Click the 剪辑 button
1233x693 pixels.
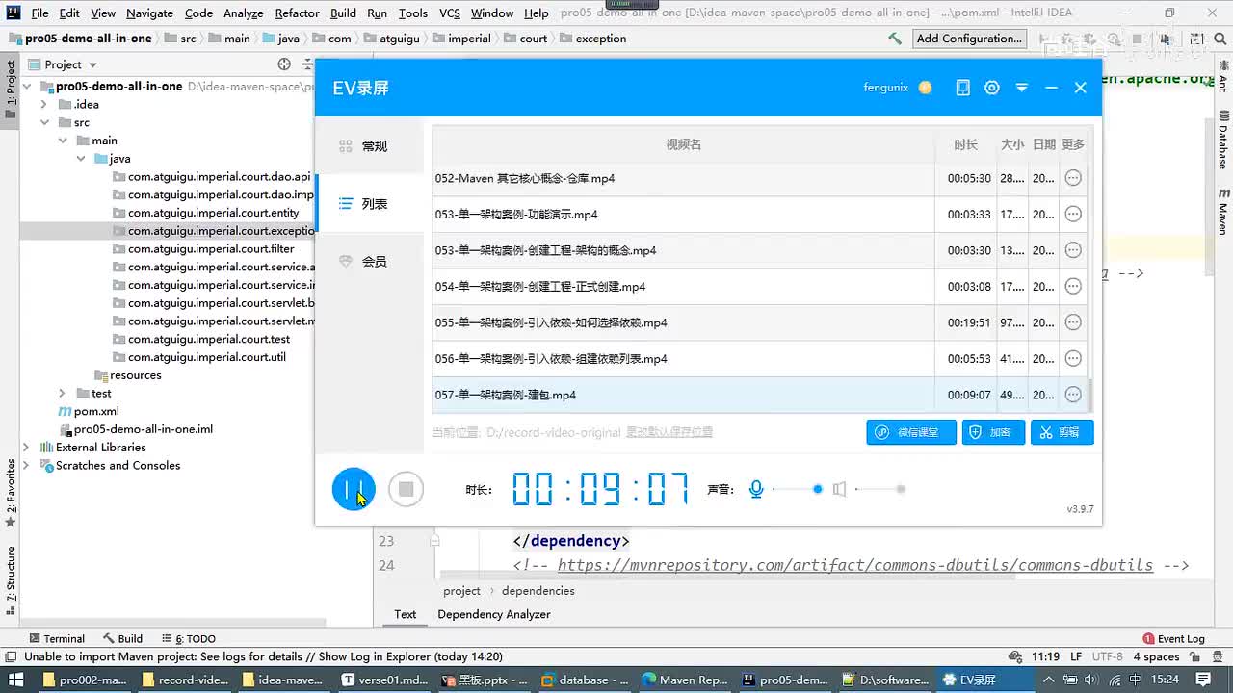click(x=1062, y=432)
